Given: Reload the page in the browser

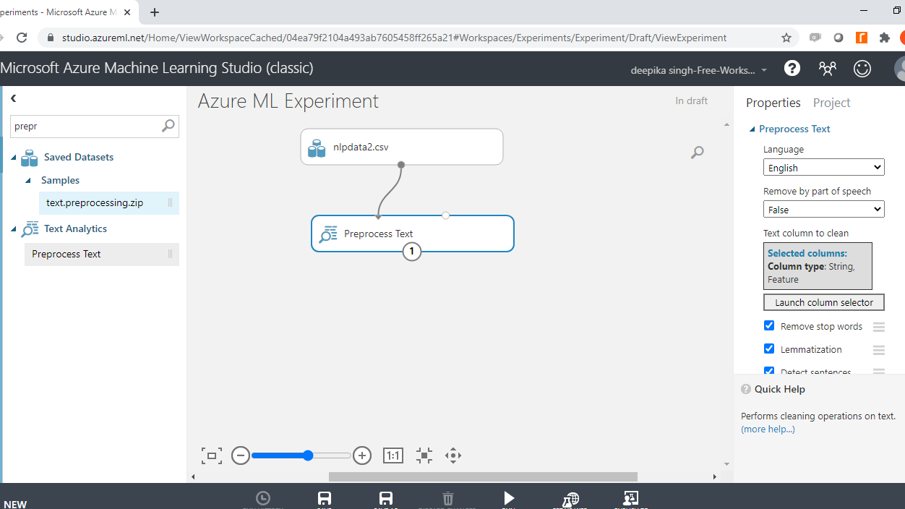Looking at the screenshot, I should tap(22, 38).
